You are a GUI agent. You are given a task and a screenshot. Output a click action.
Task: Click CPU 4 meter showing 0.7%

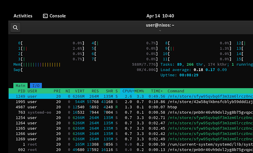[125, 43]
